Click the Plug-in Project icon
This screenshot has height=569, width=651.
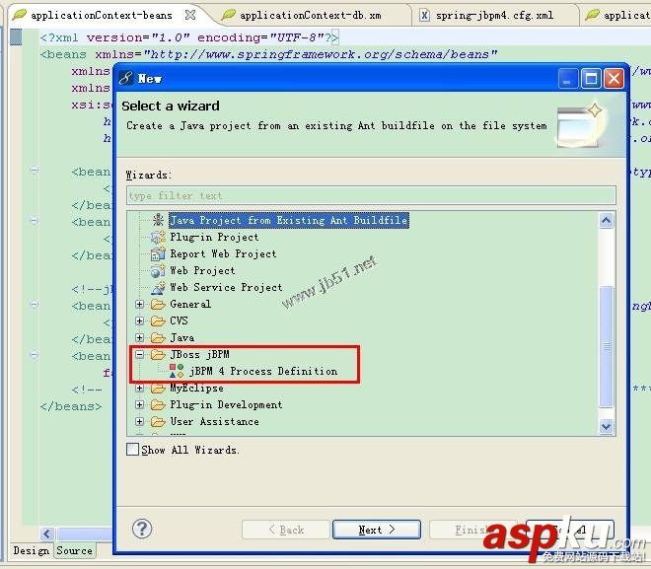coord(158,237)
